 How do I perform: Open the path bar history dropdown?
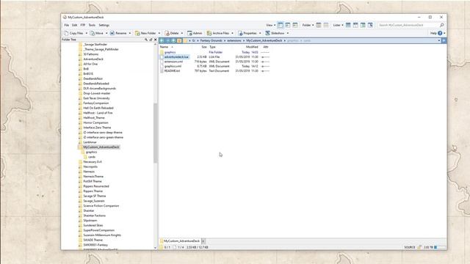coord(439,40)
